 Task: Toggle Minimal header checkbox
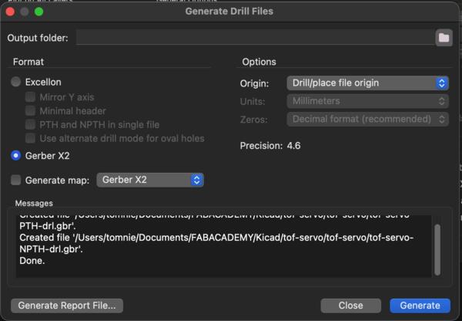[x=30, y=111]
